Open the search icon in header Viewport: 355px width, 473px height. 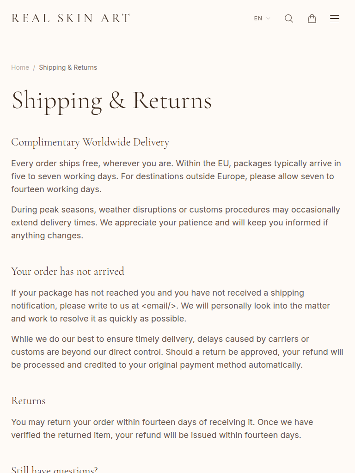289,18
